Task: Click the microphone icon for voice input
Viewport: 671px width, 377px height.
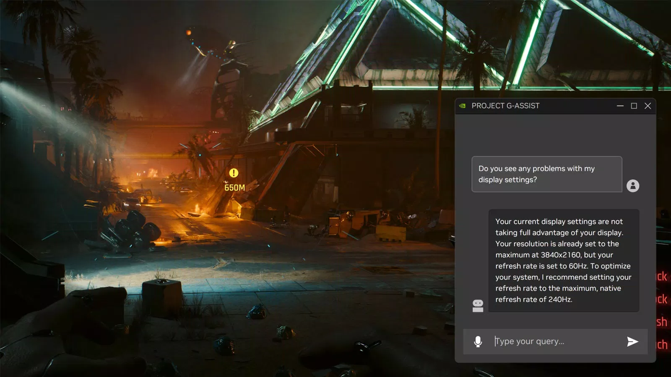Action: pos(478,341)
